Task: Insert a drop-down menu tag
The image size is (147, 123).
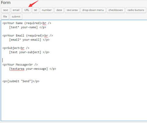Action: pyautogui.click(x=93, y=10)
